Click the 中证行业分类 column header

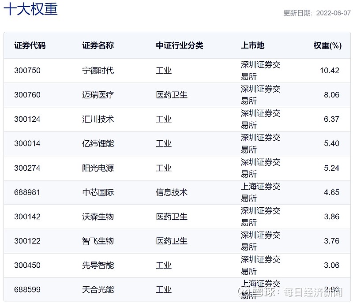coord(180,45)
